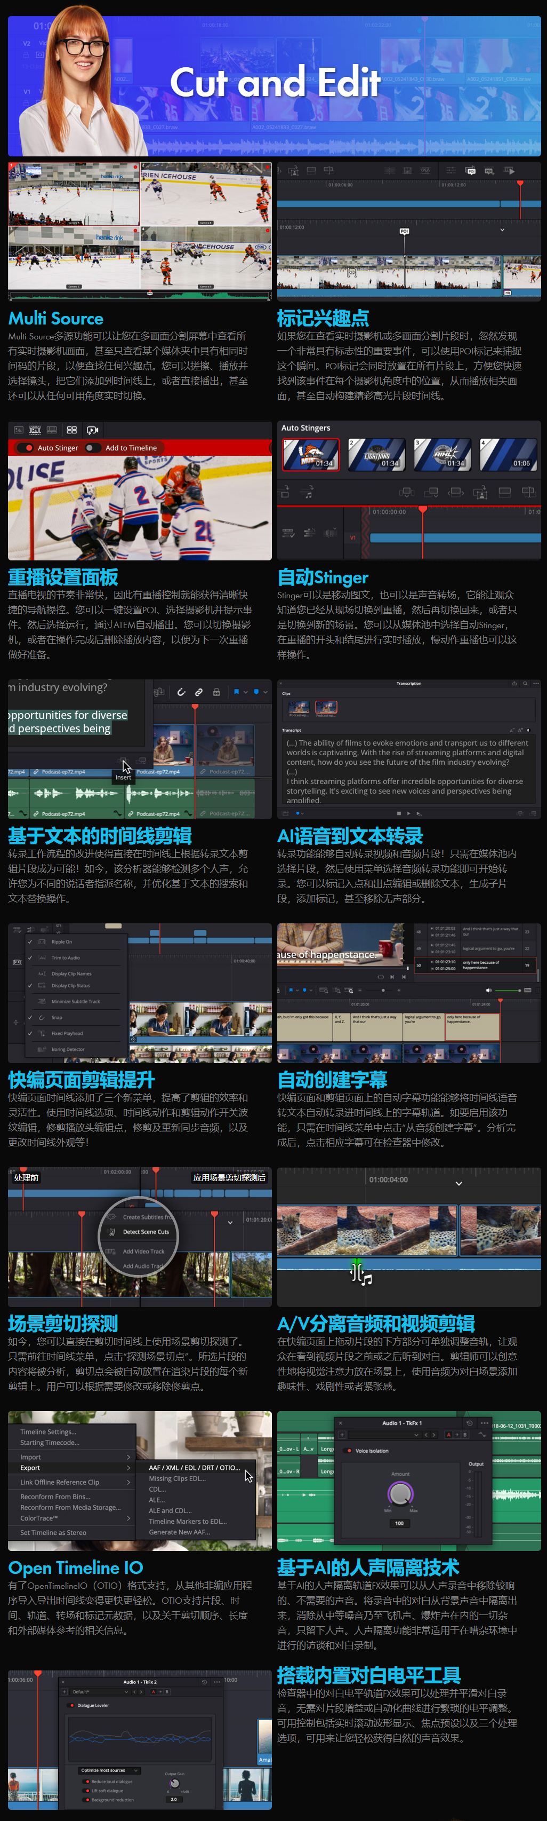Click the Voice Isolation reset icon
547x1821 pixels.
pos(469,1423)
